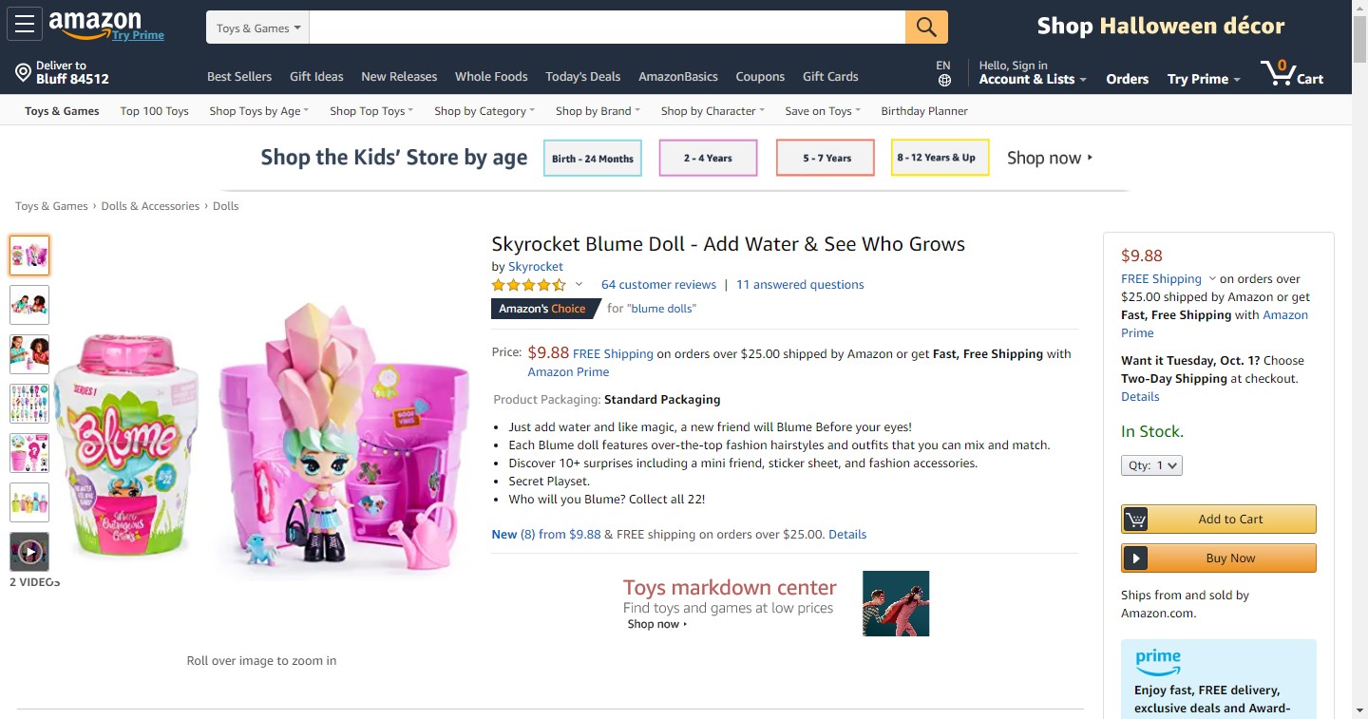Screen dimensions: 1368x719
Task: Expand the Shop by Brand menu
Action: click(x=598, y=111)
